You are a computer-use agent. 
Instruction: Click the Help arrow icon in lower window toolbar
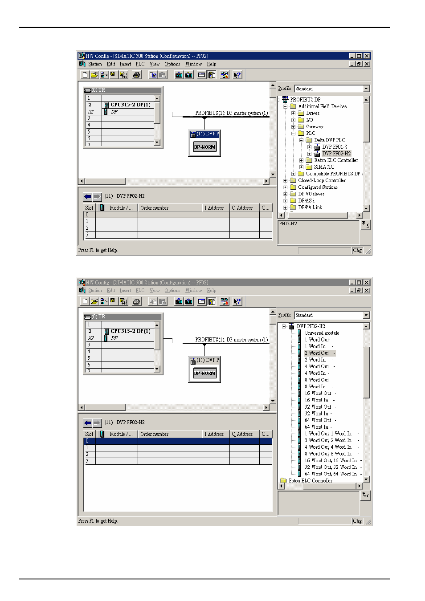[237, 301]
